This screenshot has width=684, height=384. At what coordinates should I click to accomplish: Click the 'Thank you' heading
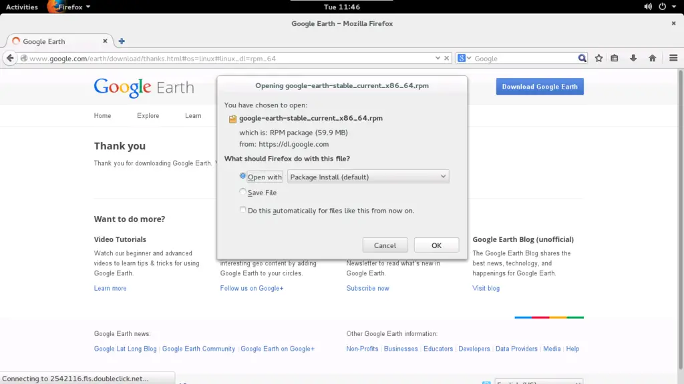(x=120, y=146)
